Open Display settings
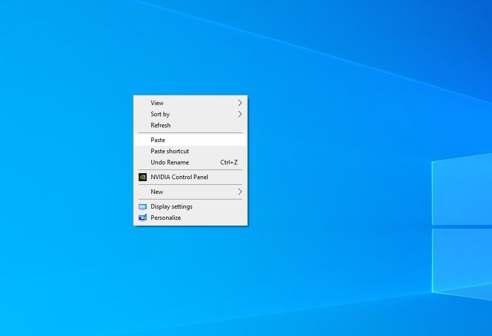492x336 pixels. coord(190,207)
